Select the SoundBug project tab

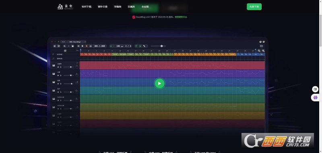tap(75, 42)
